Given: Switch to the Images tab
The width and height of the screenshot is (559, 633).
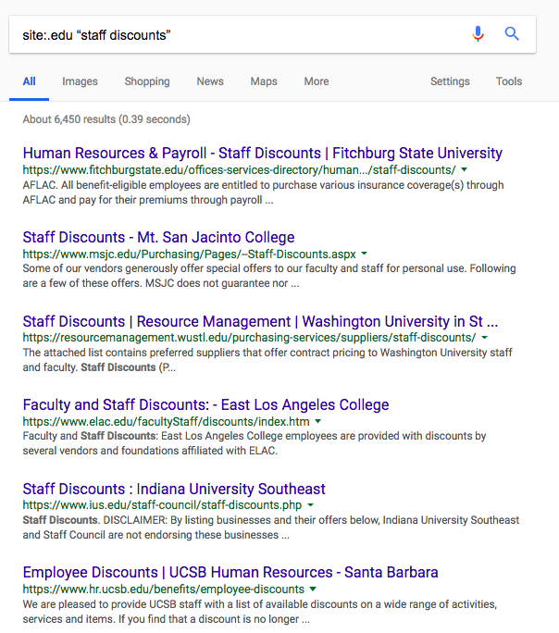Looking at the screenshot, I should click(80, 81).
